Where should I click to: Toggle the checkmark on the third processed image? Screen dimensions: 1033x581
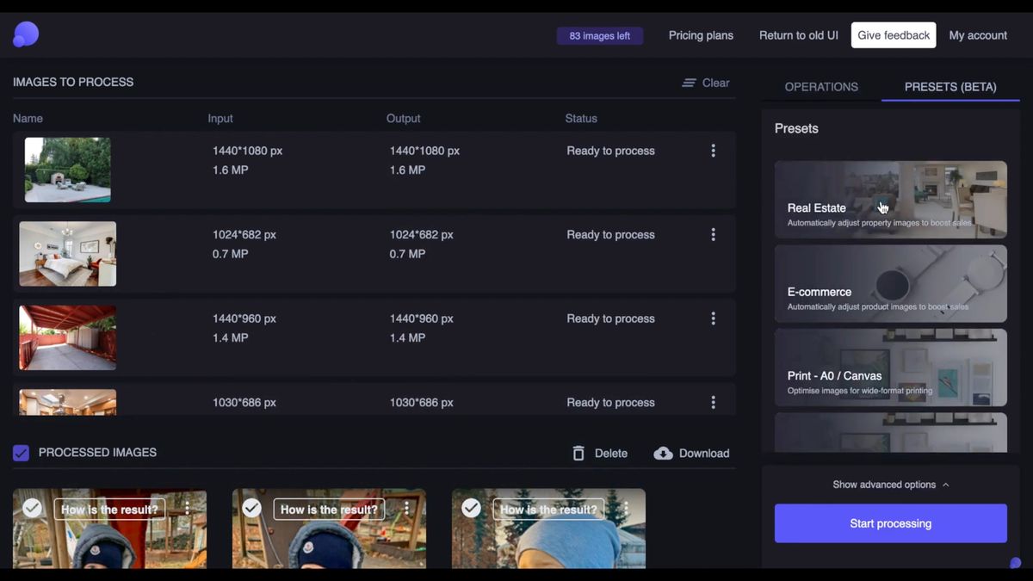tap(471, 508)
